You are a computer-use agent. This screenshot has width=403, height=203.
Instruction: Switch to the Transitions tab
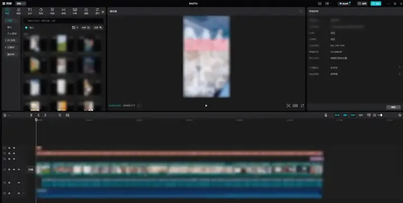tap(63, 11)
